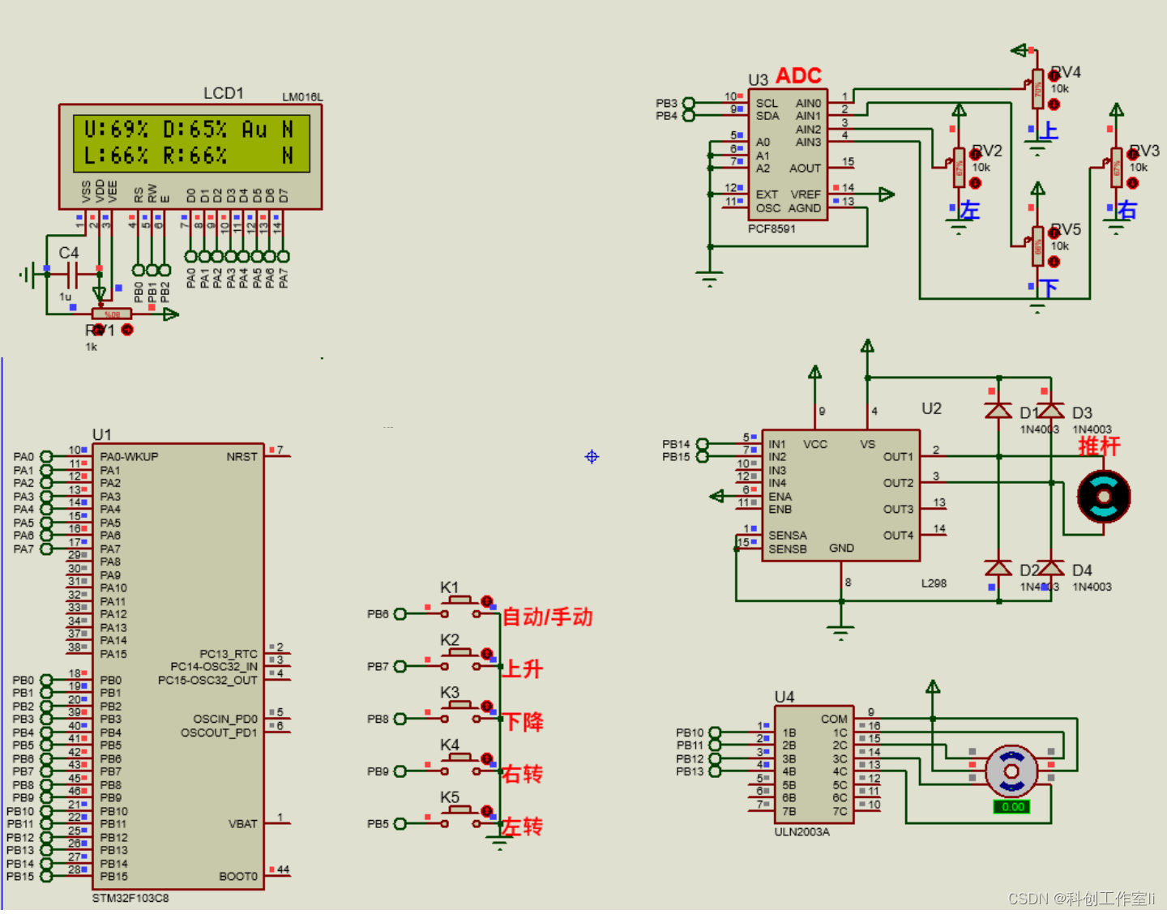Viewport: 1167px width, 914px height.
Task: Click the blue '左' label near RV2
Action: pos(970,210)
